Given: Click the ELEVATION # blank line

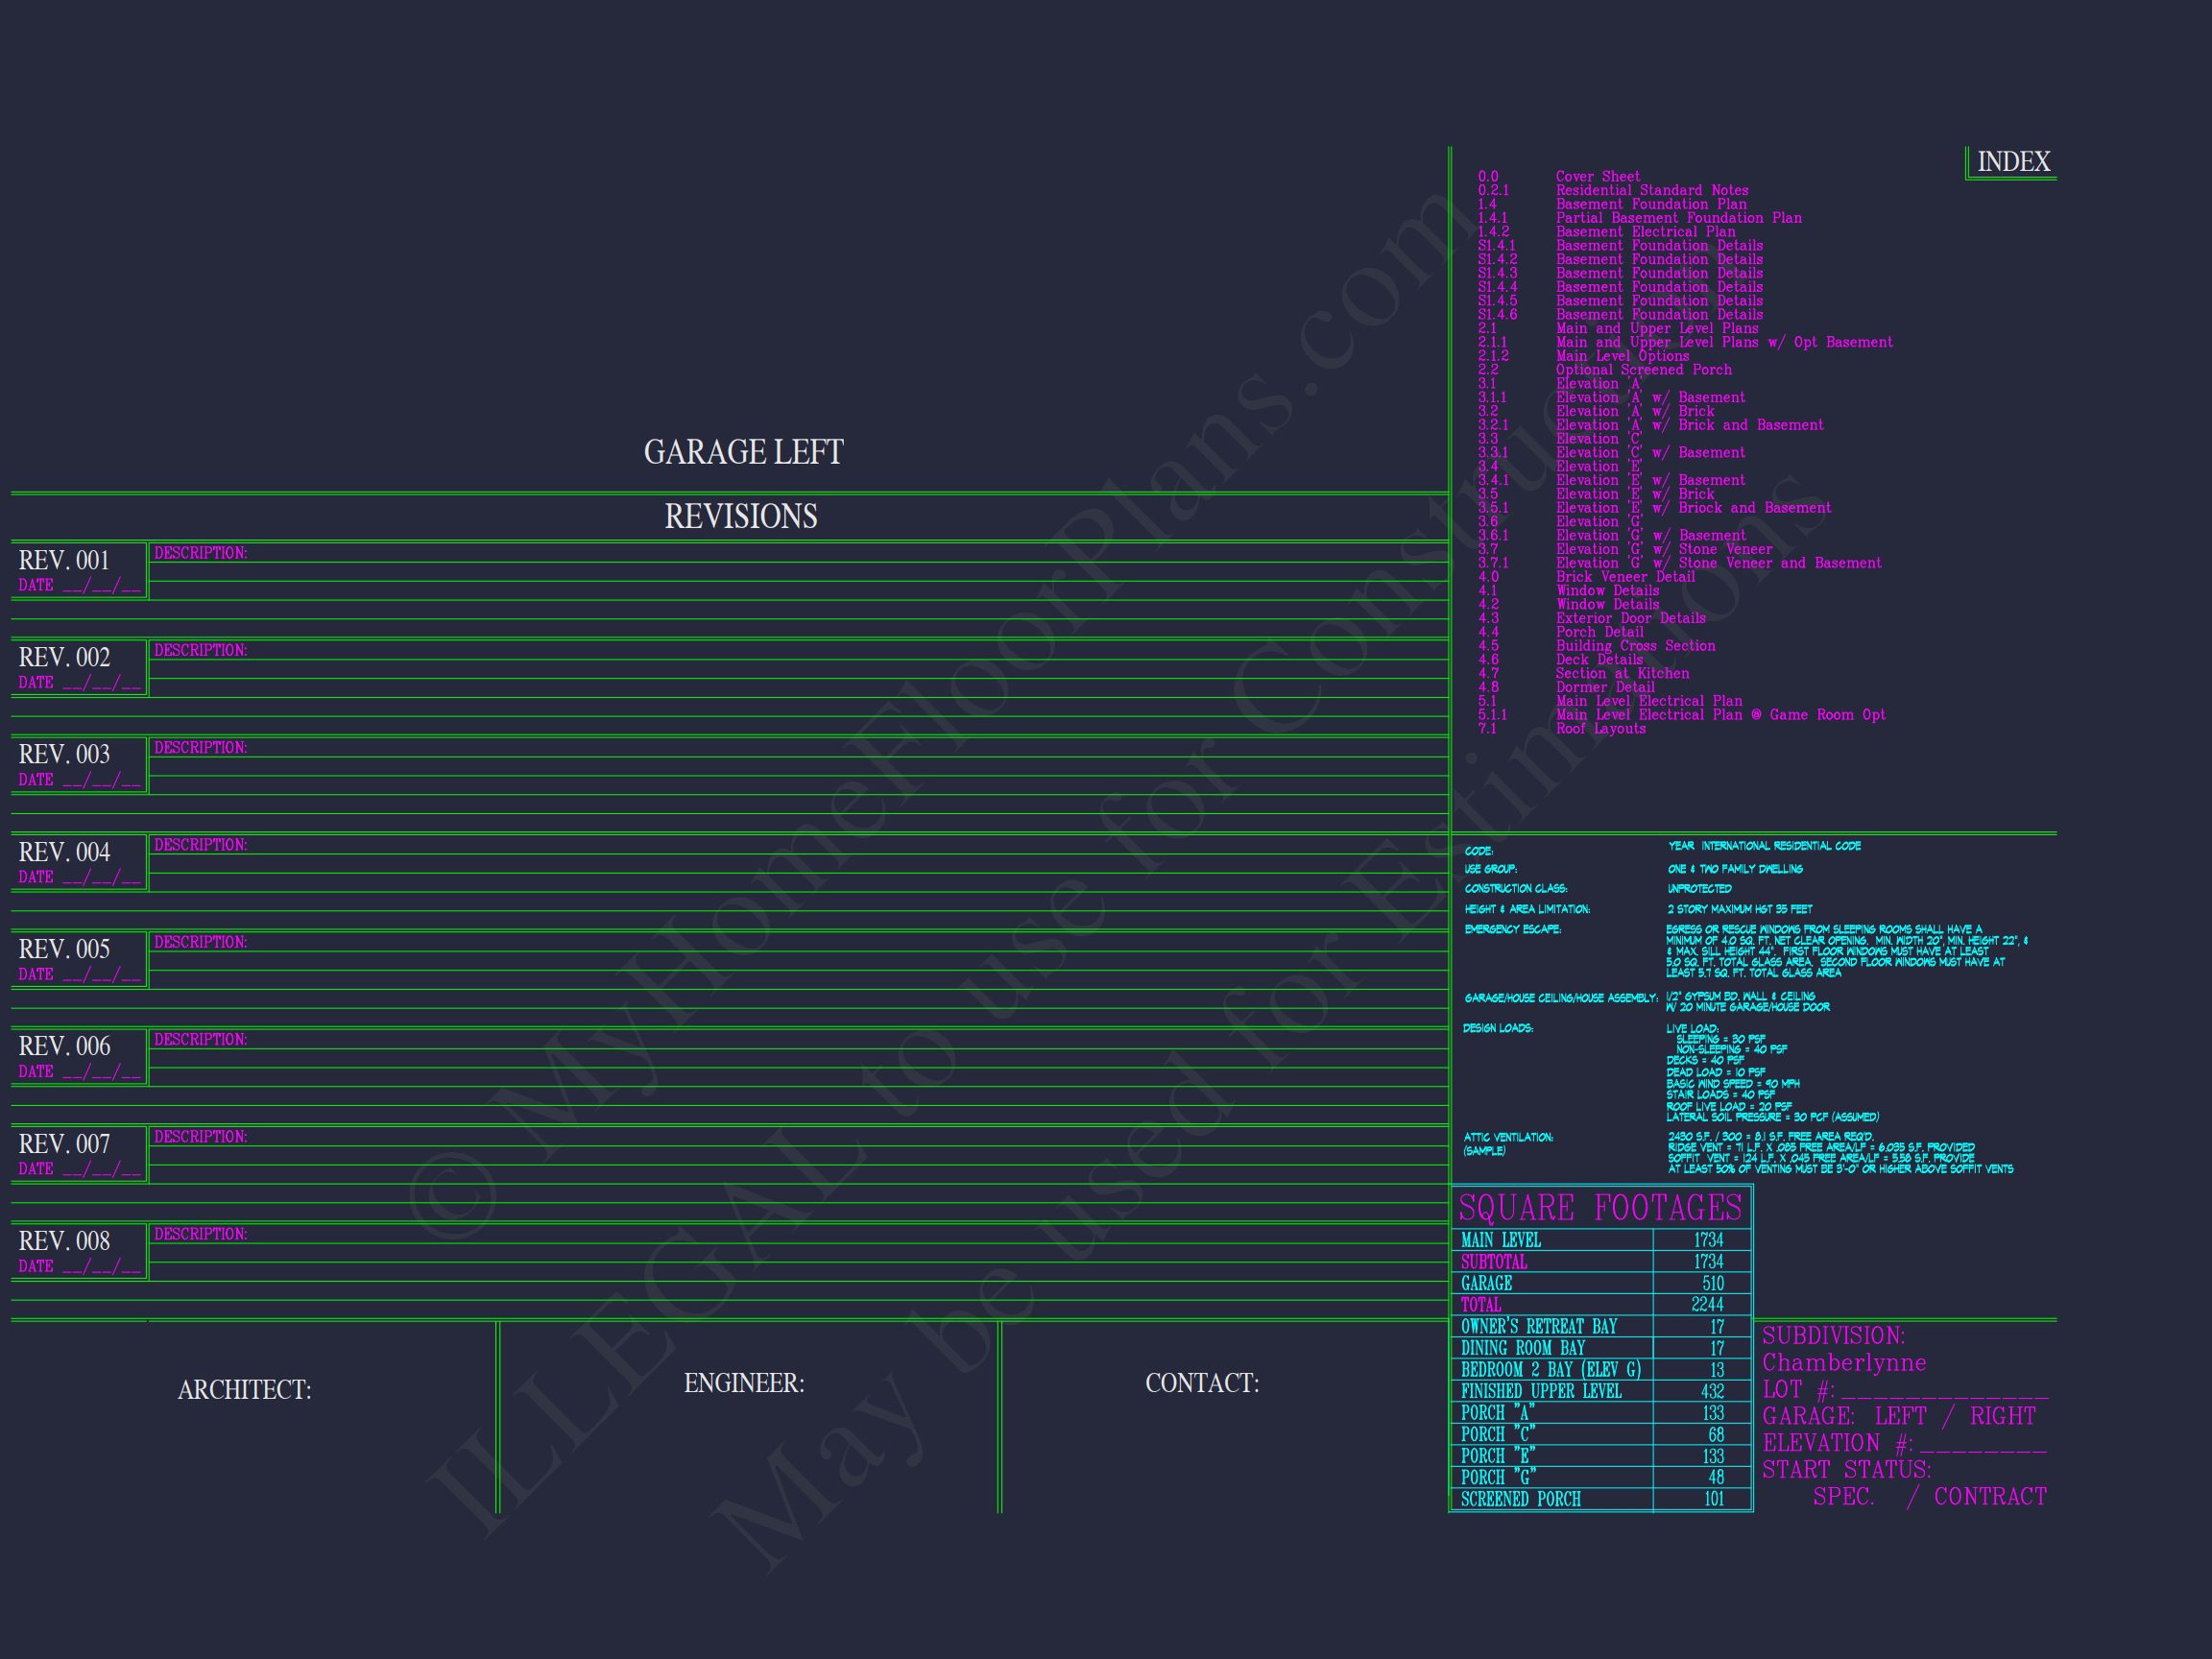Looking at the screenshot, I should [1983, 1448].
